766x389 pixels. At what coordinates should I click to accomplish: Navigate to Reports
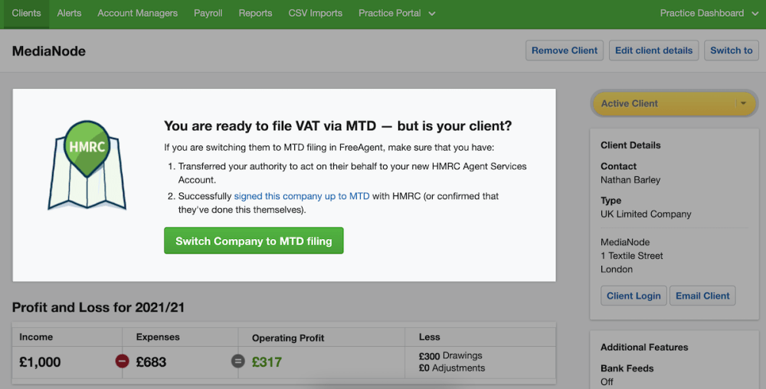pos(256,13)
